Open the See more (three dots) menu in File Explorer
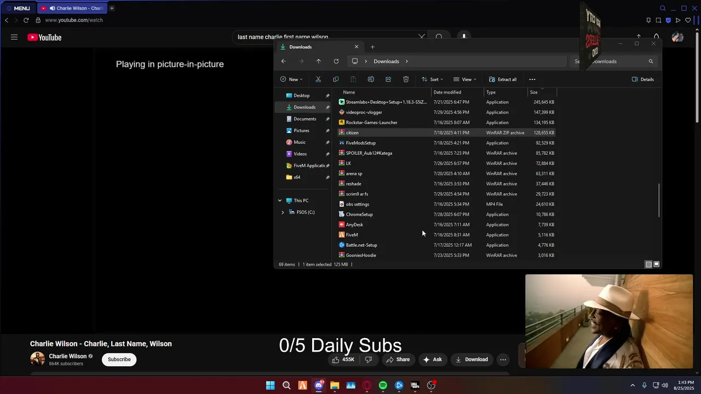 [x=532, y=79]
